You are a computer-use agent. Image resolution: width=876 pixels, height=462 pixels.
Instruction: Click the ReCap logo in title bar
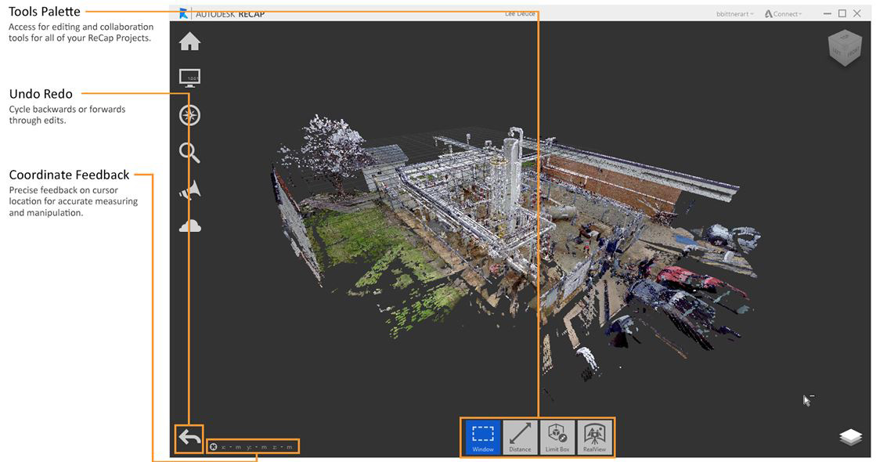point(183,13)
